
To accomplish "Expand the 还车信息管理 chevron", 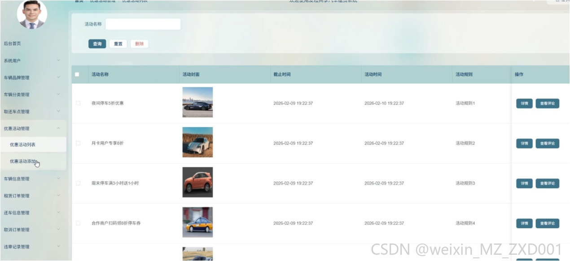I will [58, 213].
